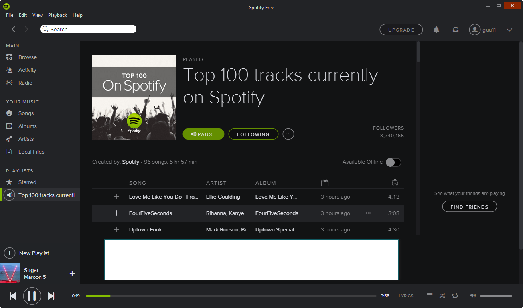Sort by the duration clock icon
Image resolution: width=523 pixels, height=308 pixels.
(395, 183)
